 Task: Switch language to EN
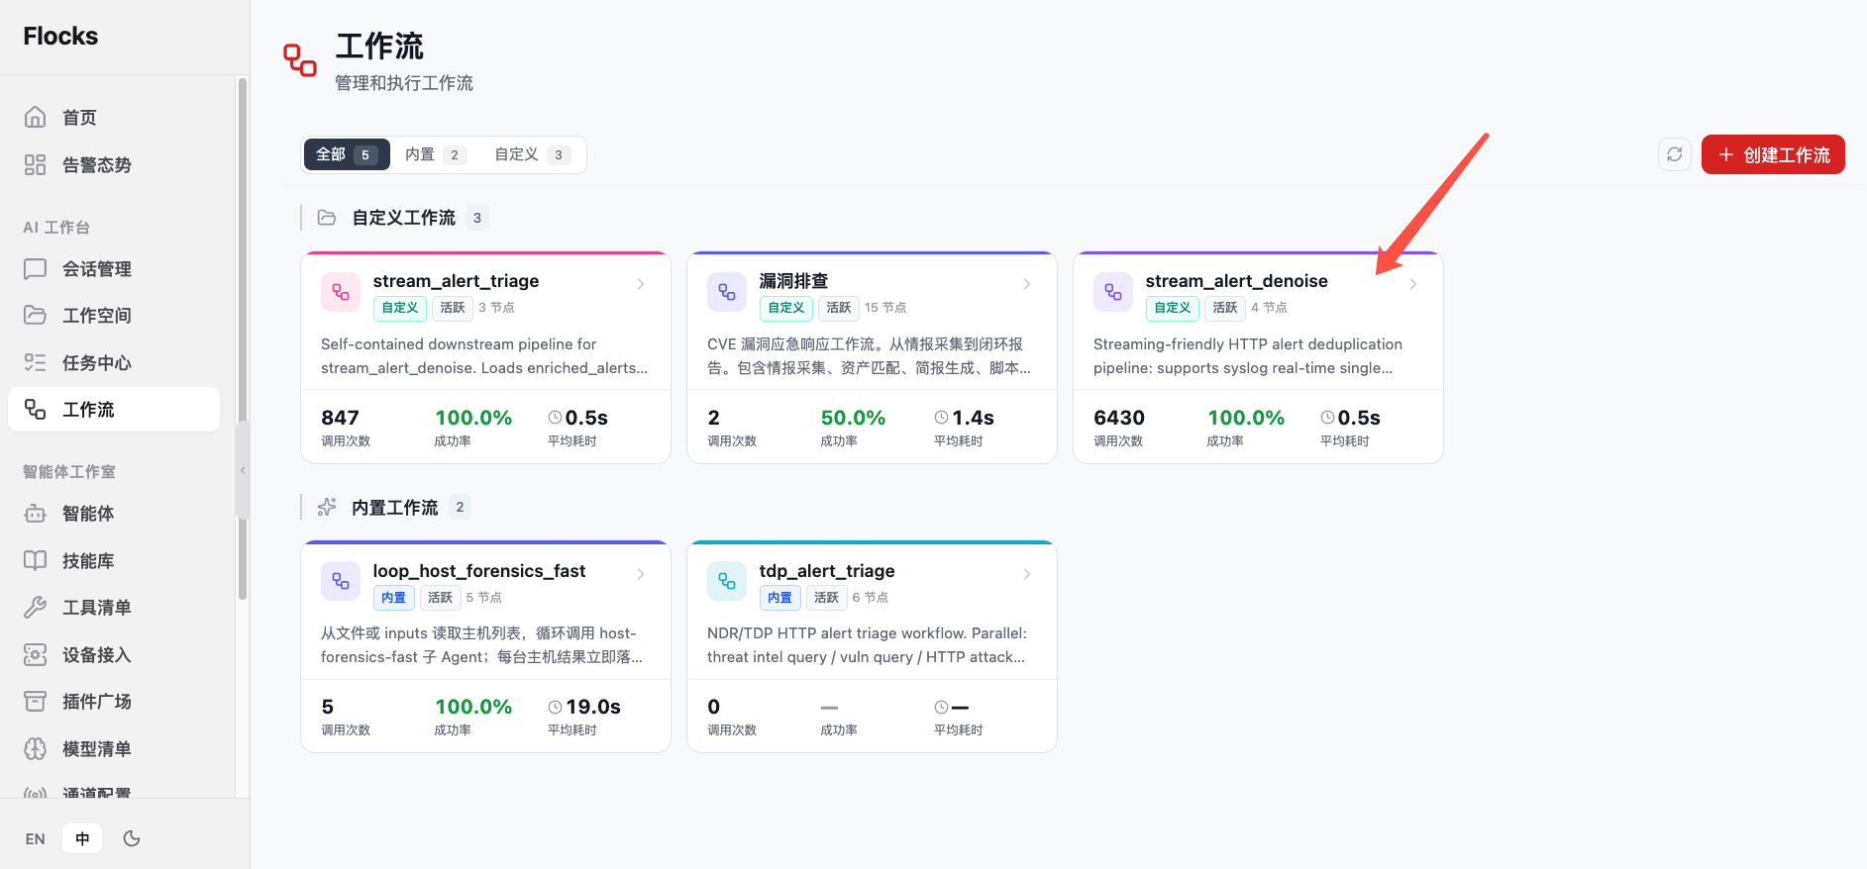[x=36, y=838]
